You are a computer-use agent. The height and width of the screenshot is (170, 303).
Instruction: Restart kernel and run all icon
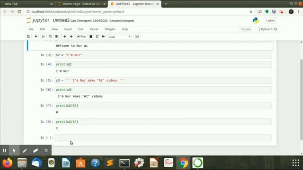tap(103, 37)
